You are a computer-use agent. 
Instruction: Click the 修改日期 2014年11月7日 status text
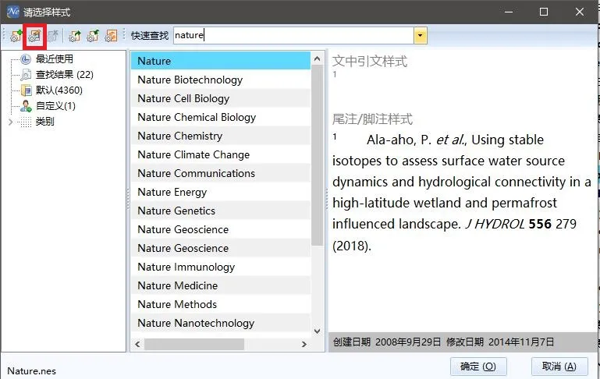pos(500,342)
